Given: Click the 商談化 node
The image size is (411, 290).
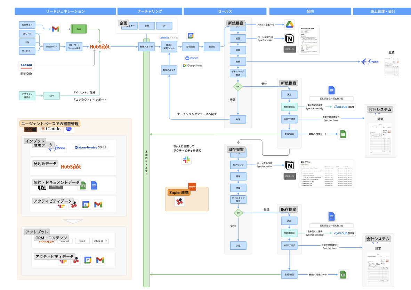Looking at the screenshot, I should click(x=212, y=47).
